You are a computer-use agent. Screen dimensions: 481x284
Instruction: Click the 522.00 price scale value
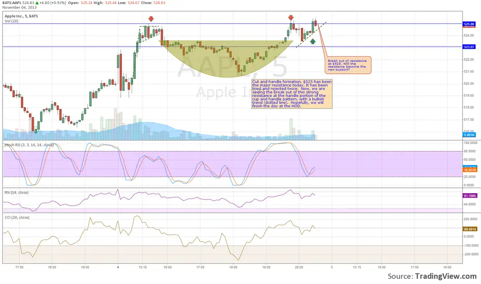[469, 59]
